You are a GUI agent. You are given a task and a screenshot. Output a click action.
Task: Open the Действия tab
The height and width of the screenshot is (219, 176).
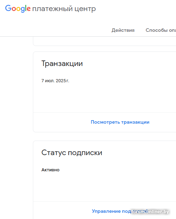click(x=123, y=30)
